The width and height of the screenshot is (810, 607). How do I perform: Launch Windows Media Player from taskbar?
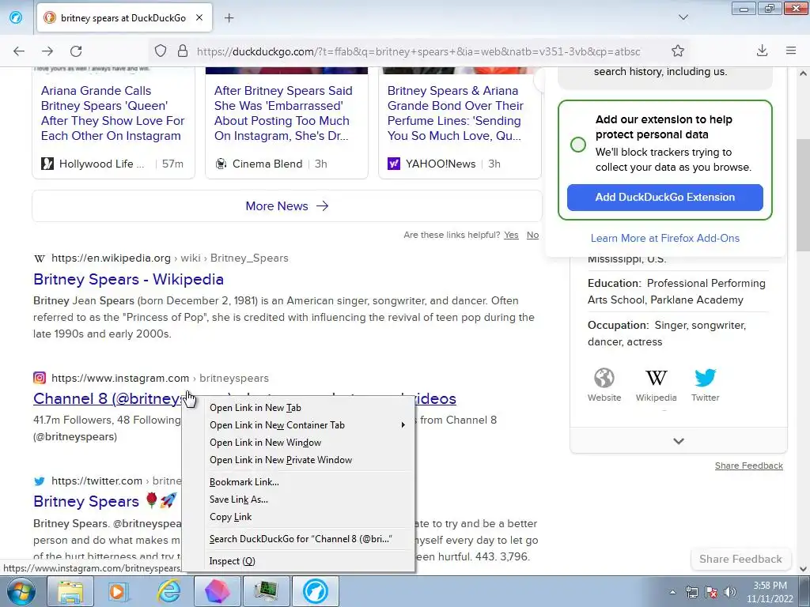119,591
